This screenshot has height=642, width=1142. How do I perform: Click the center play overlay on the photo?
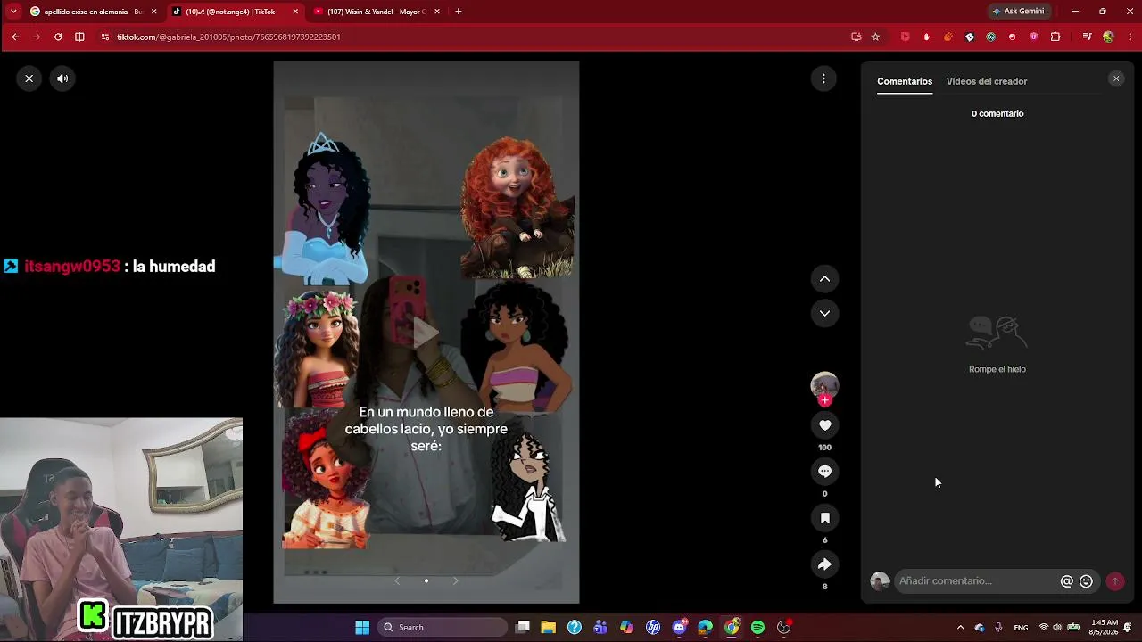426,333
